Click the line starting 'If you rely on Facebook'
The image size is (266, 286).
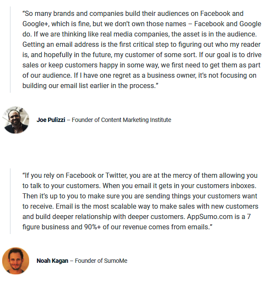click(x=140, y=176)
